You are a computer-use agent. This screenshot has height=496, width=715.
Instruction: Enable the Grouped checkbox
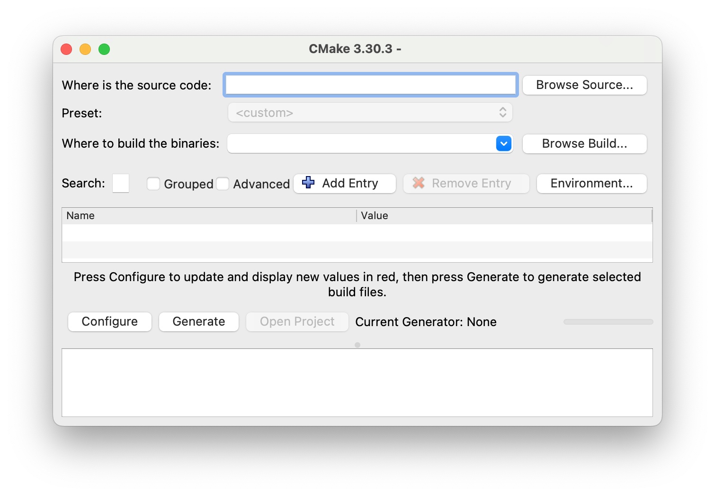153,184
